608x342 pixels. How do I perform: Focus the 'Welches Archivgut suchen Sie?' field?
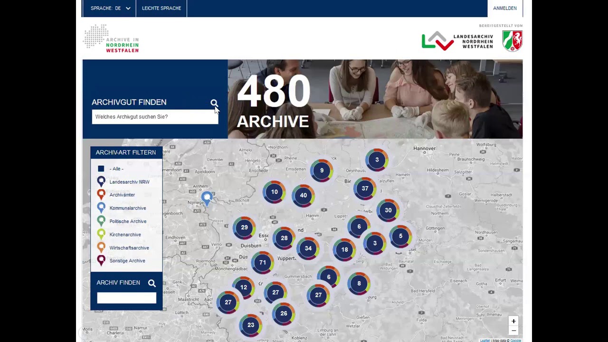[155, 117]
